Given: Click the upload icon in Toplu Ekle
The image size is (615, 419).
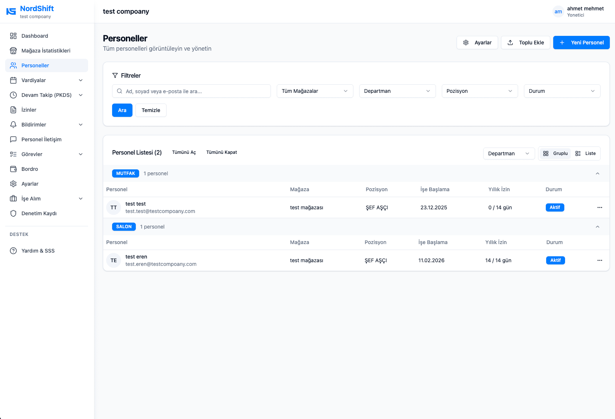Looking at the screenshot, I should pyautogui.click(x=510, y=43).
